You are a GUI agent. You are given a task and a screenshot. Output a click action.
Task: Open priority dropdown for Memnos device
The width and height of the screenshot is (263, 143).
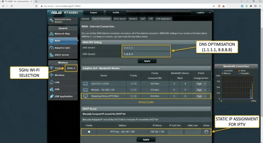click(x=201, y=90)
